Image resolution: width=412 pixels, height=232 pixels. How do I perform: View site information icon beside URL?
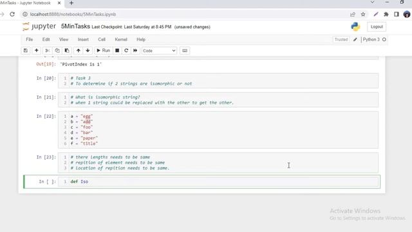point(25,14)
